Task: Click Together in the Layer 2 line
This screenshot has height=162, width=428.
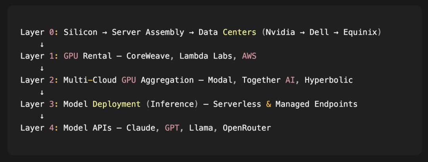Action: point(261,80)
